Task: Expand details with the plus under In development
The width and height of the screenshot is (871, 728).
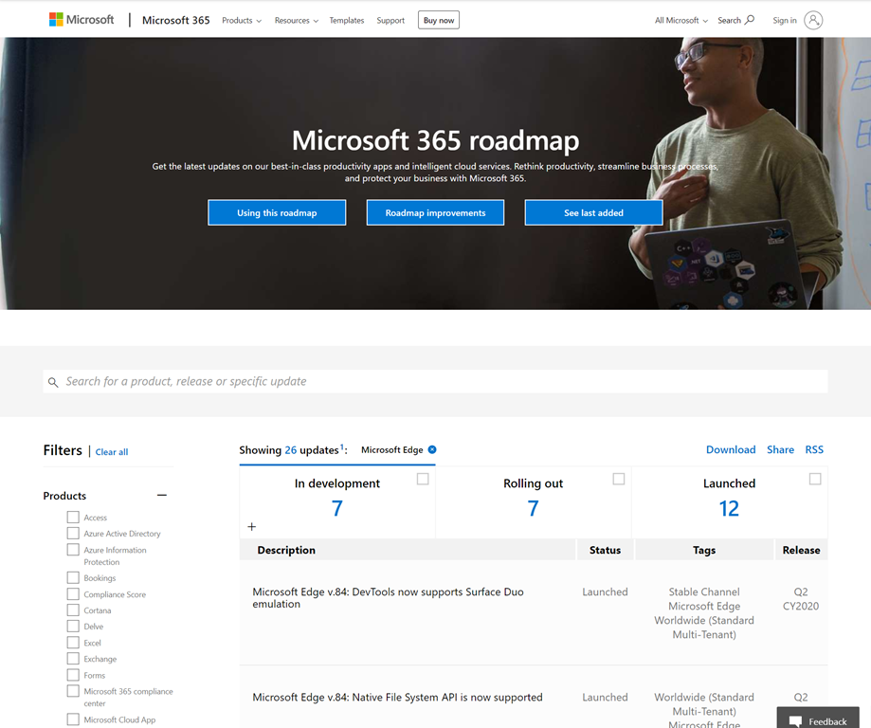Action: [x=251, y=525]
